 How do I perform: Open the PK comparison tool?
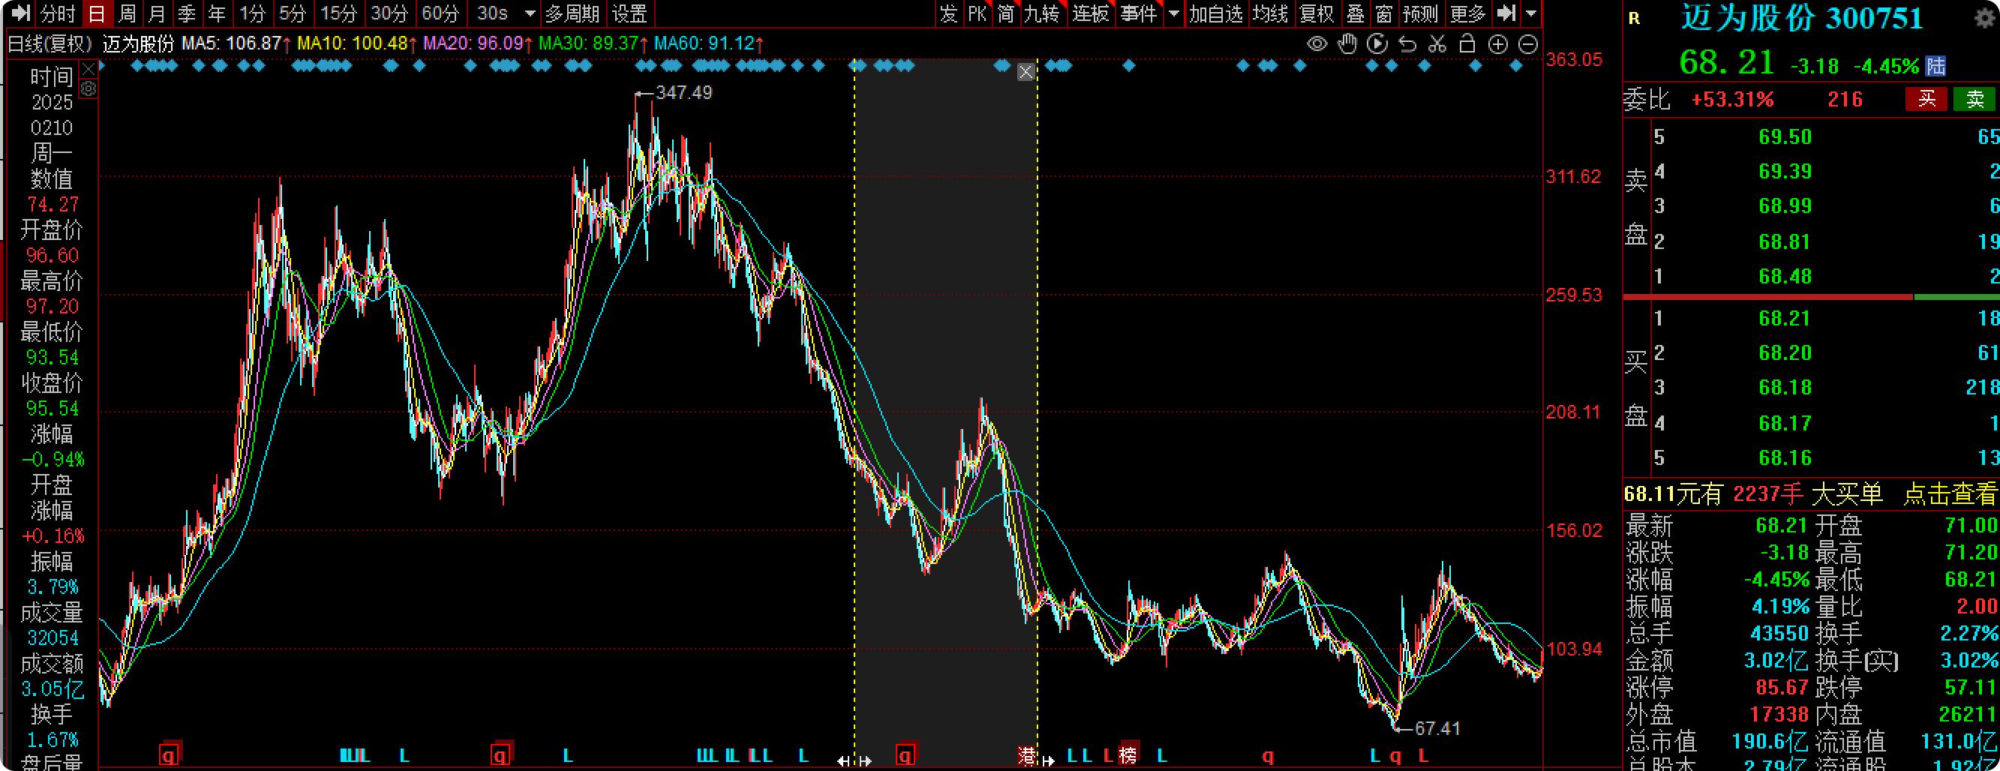tap(977, 13)
